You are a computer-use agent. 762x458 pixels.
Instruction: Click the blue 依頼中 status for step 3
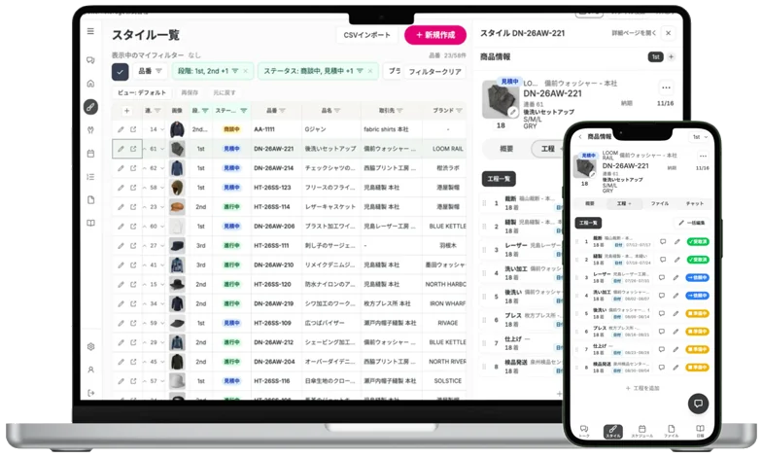tap(698, 278)
